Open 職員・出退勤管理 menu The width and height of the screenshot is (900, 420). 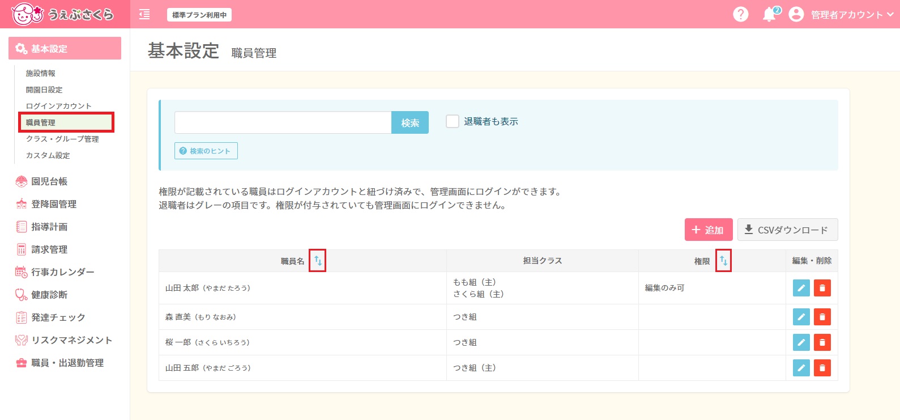[x=67, y=363]
